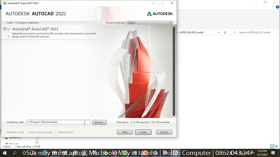Image resolution: width=280 pixels, height=157 pixels.
Task: Click into the Installation path field
Action: 58,122
